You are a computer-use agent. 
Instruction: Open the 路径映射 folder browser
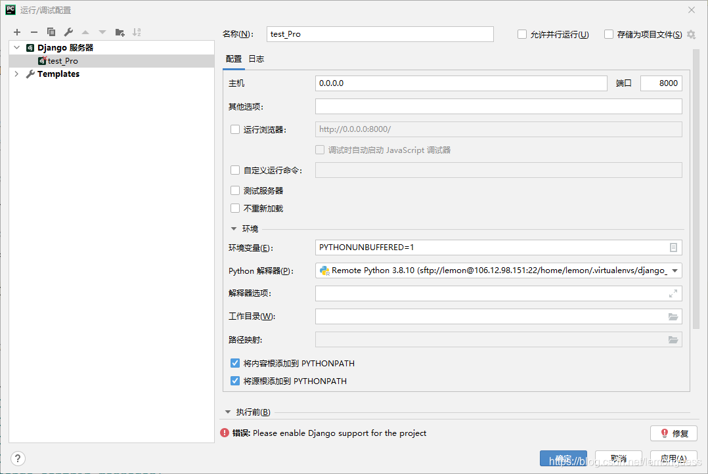pos(673,339)
